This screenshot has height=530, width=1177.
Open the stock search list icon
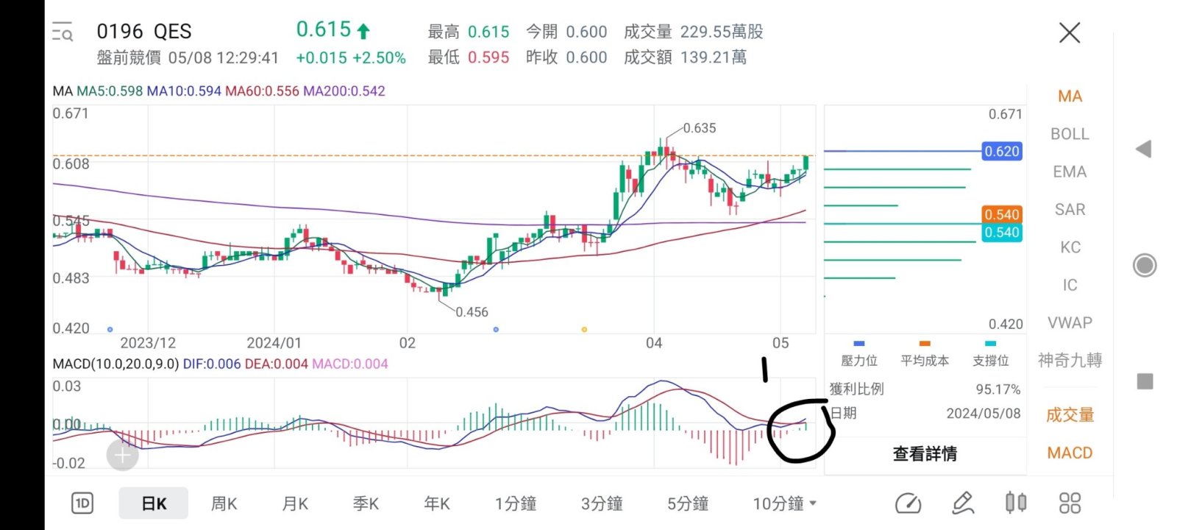coord(63,32)
